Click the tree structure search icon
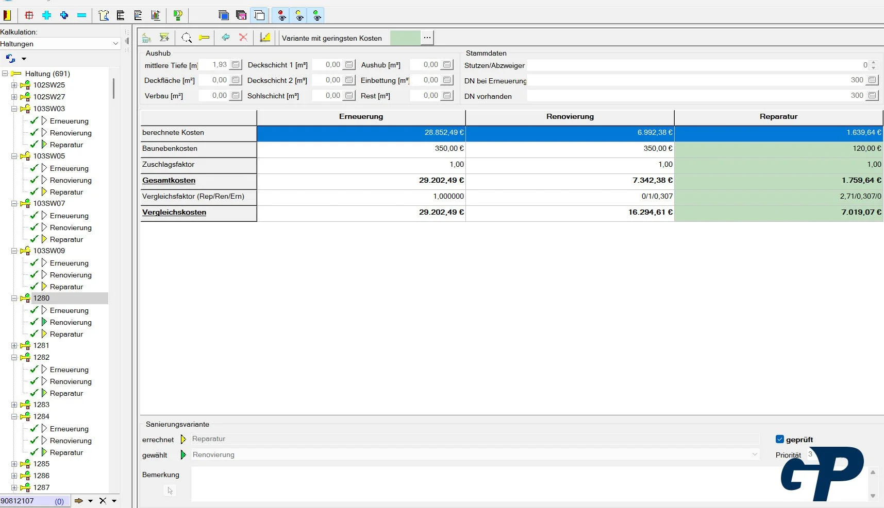The width and height of the screenshot is (884, 508). tap(104, 15)
